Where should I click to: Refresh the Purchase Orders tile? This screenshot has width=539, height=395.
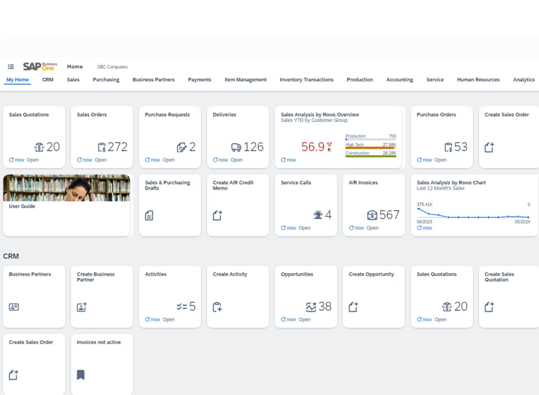pos(419,160)
